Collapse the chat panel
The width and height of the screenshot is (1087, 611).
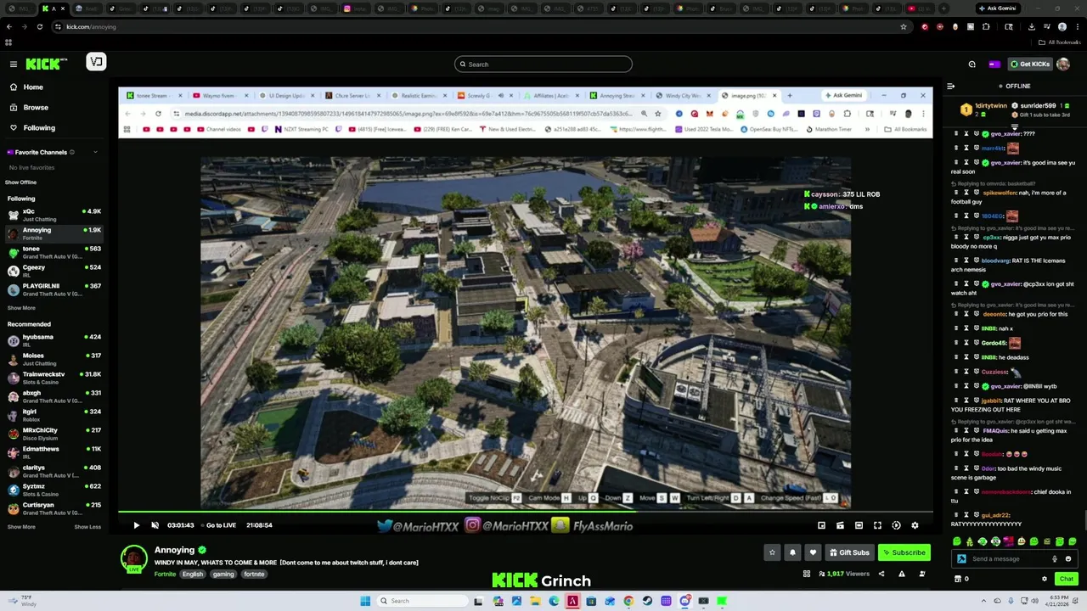point(951,87)
